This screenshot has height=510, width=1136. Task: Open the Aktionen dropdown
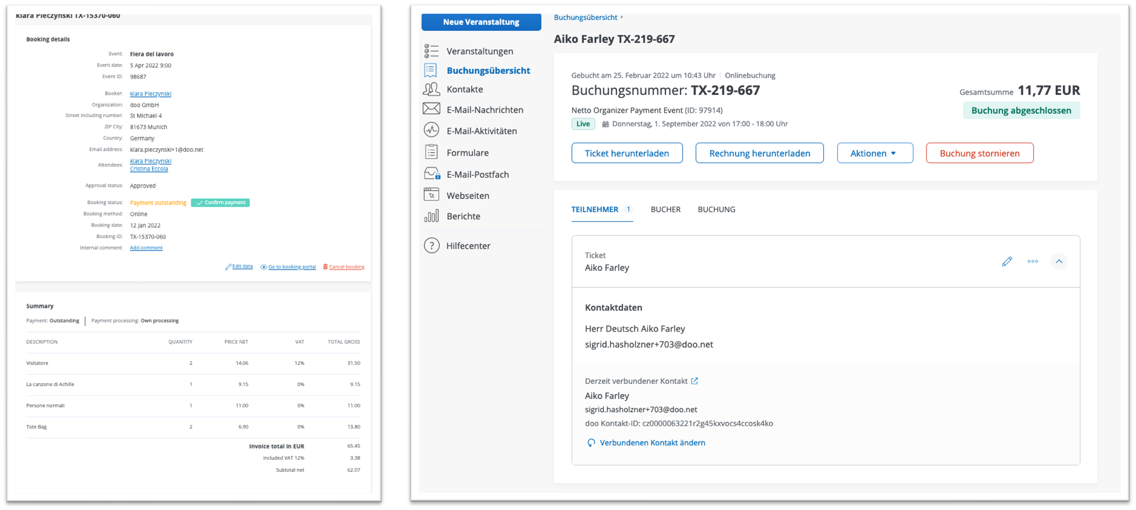874,153
